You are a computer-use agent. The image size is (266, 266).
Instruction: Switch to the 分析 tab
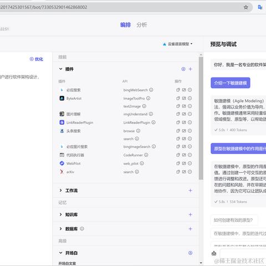pyautogui.click(x=142, y=25)
